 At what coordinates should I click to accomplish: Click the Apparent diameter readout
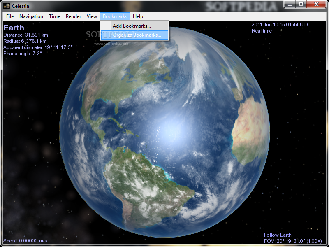click(x=38, y=47)
